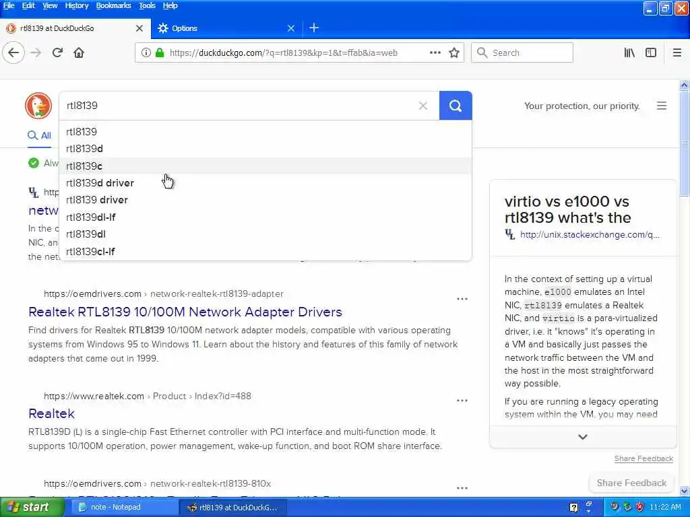Screen dimensions: 690x517
Task: Choose the rtl8139dl suggestion
Action: [x=265, y=234]
